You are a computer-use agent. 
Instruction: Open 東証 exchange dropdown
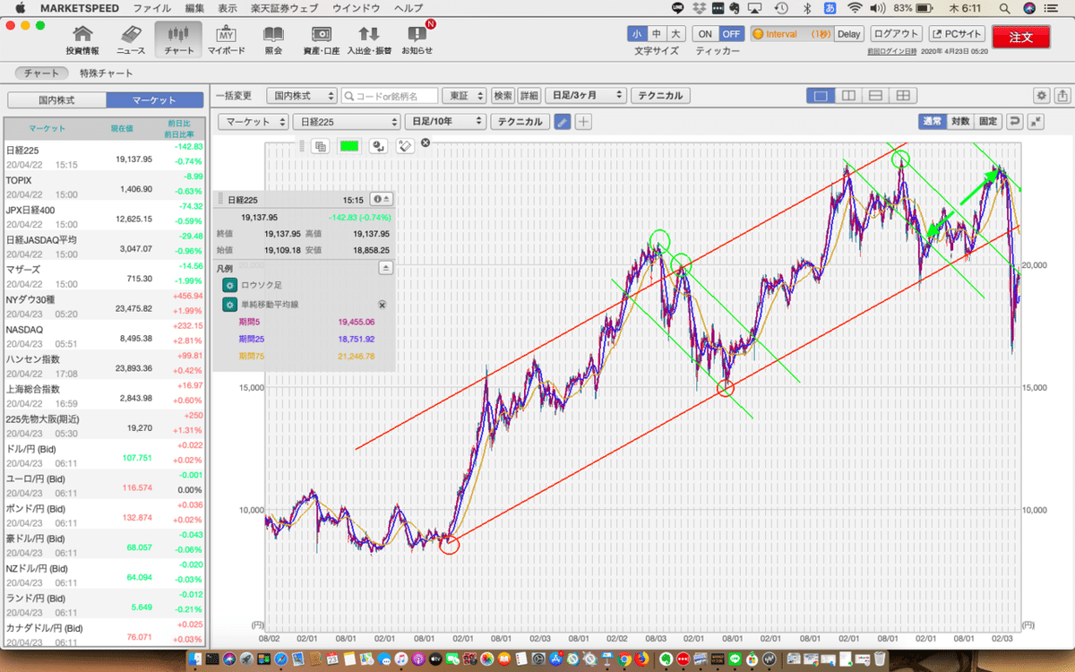click(x=465, y=95)
